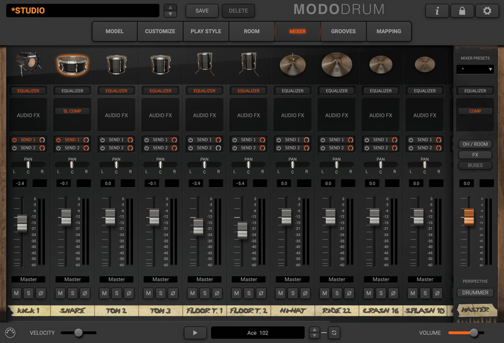
Task: Click the lock icon
Action: coord(462,11)
